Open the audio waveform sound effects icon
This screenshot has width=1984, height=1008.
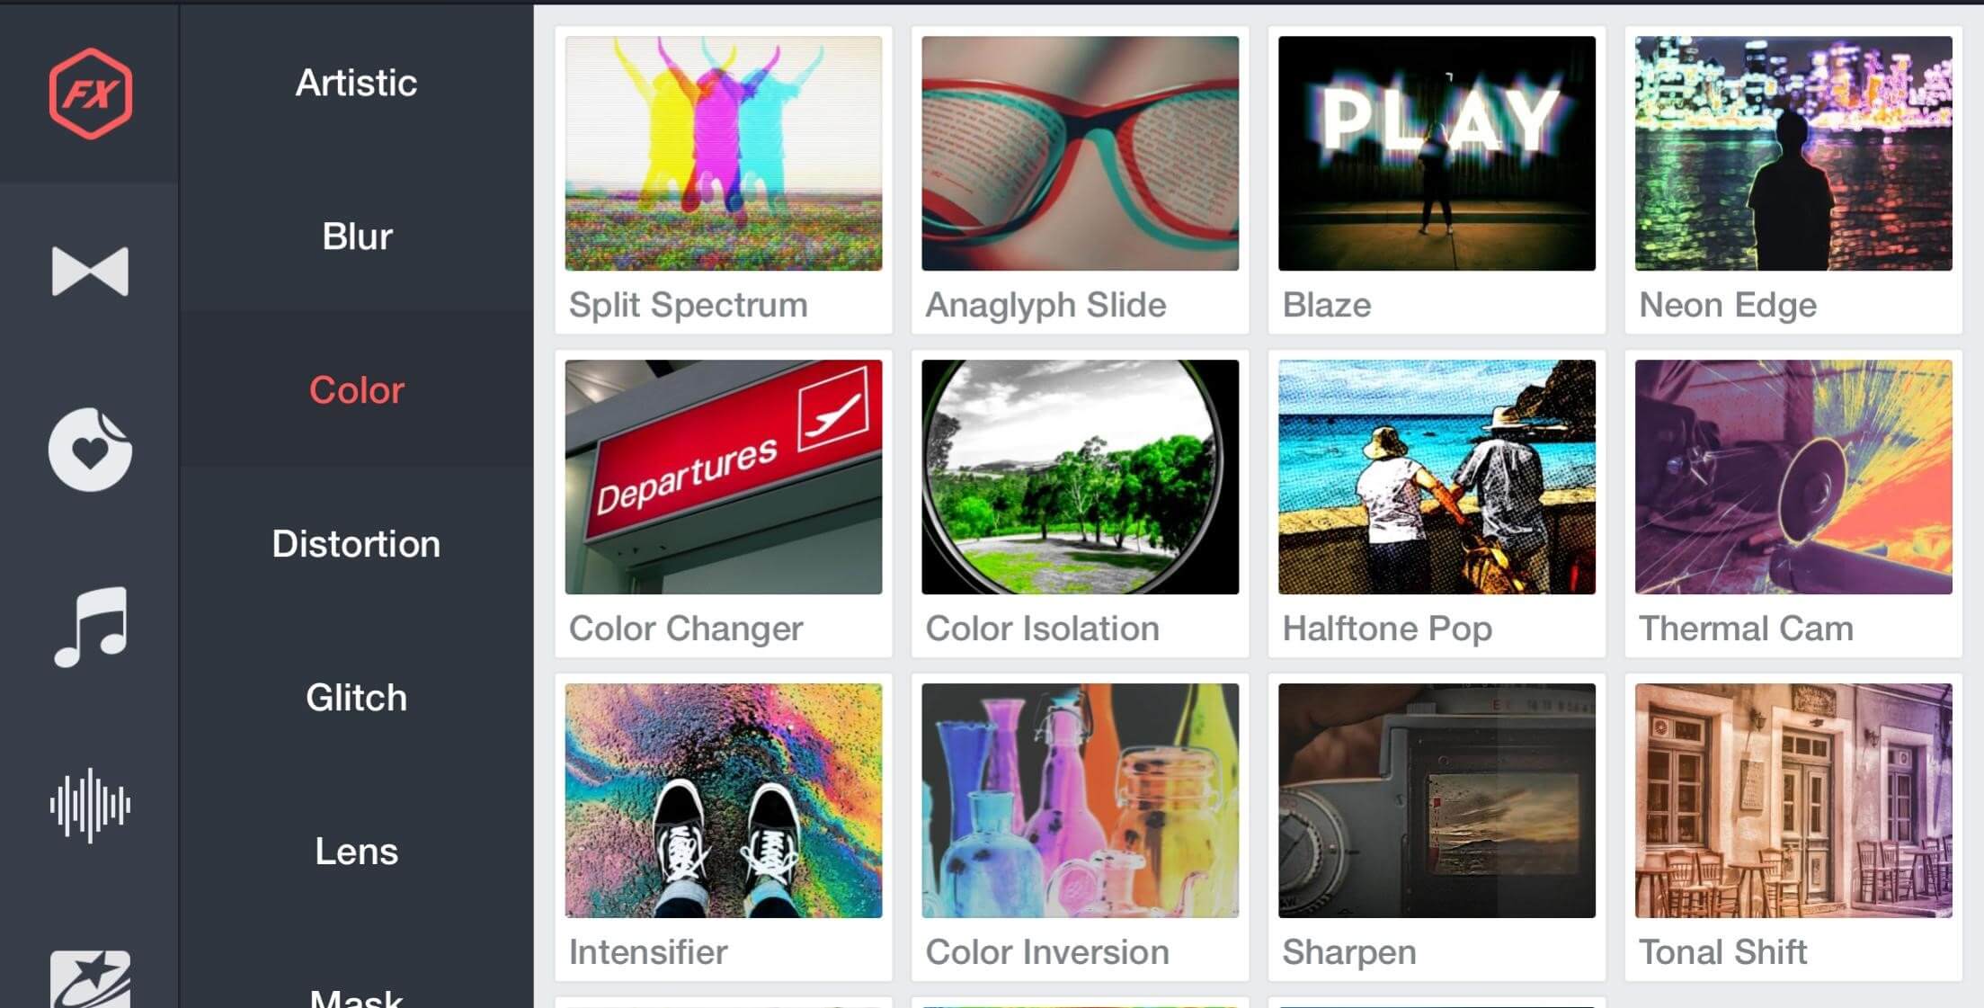[90, 805]
